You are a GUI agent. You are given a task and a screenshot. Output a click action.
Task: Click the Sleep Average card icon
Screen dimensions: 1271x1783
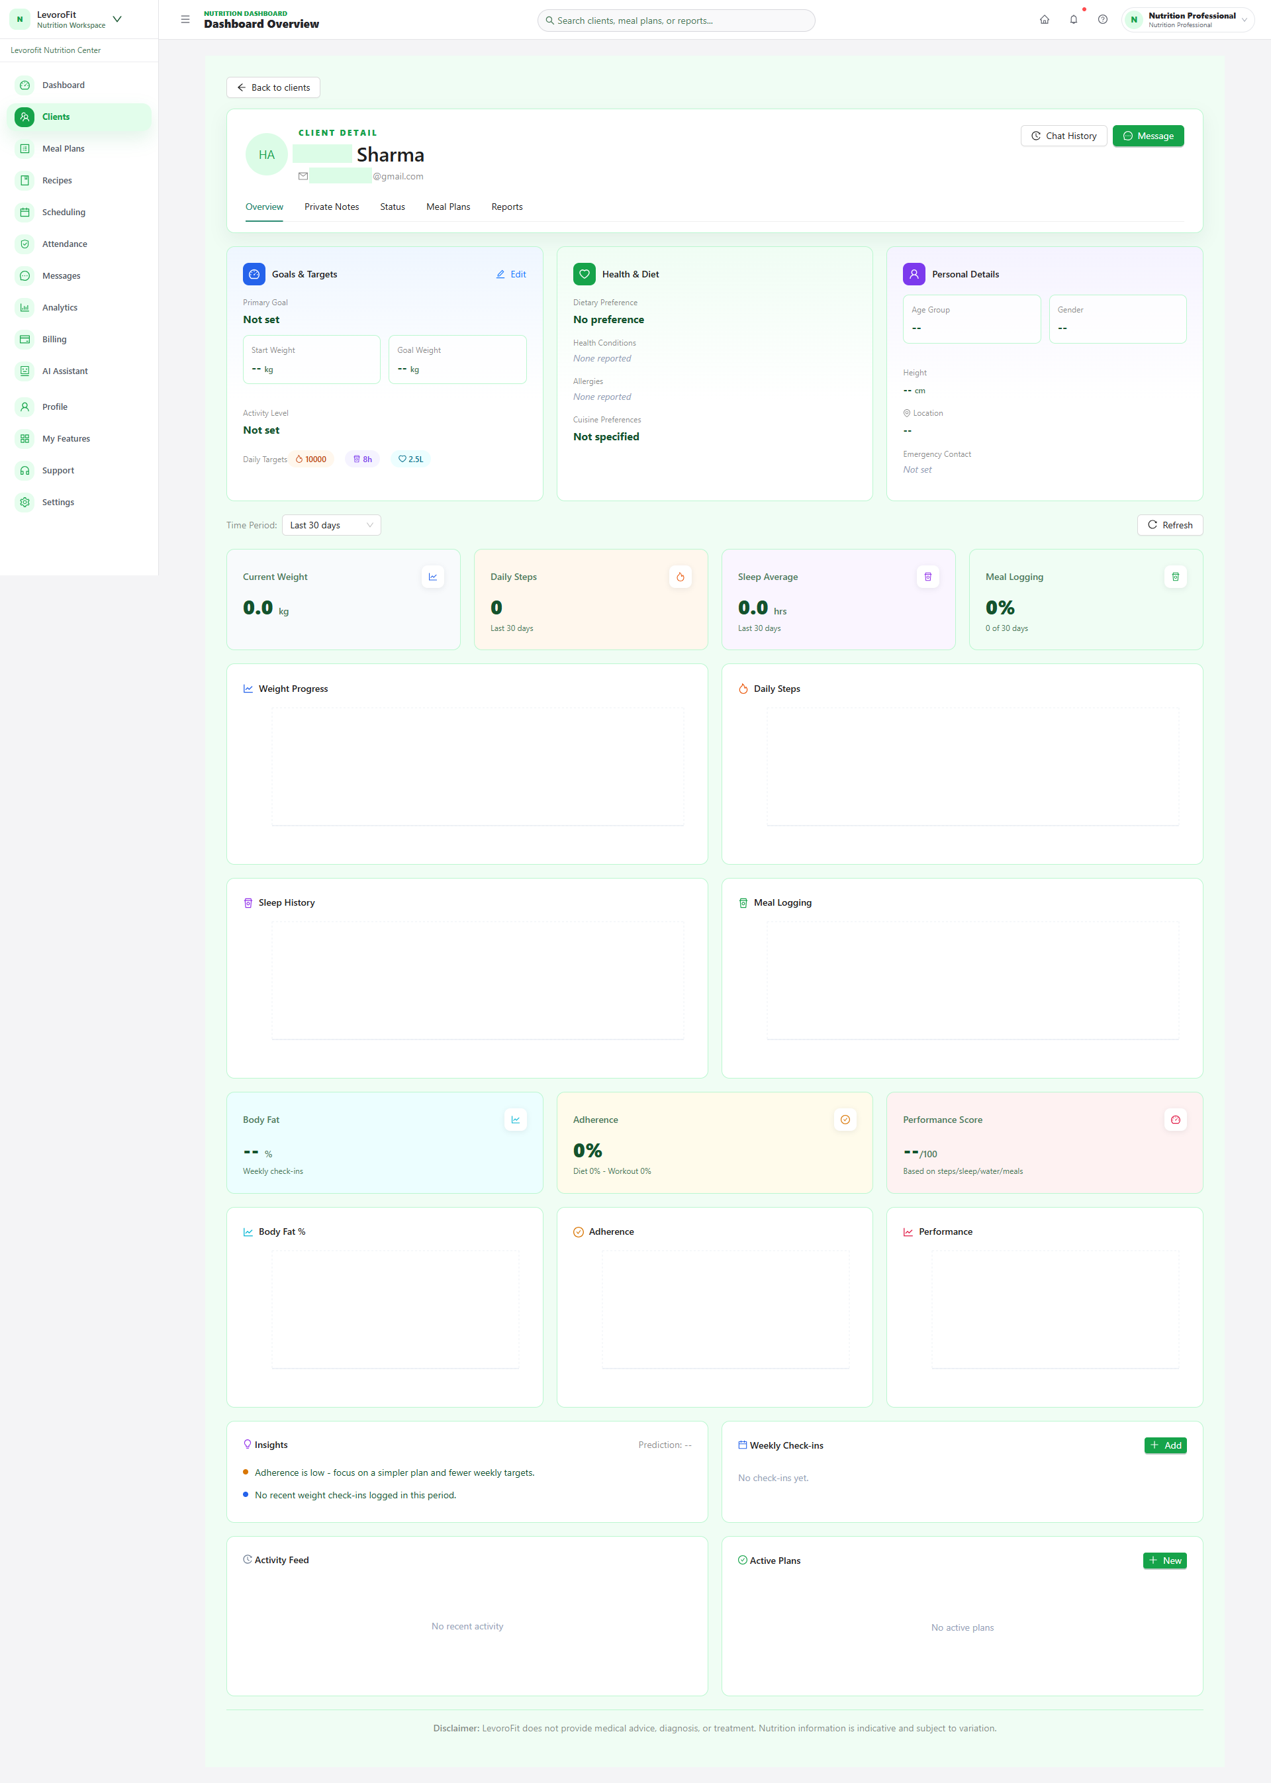pos(927,577)
